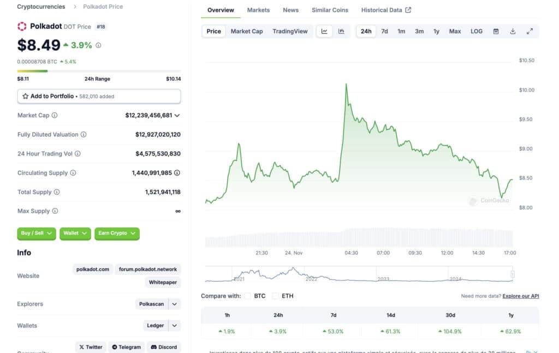Download chart data icon
Image resolution: width=559 pixels, height=353 pixels.
coord(513,31)
